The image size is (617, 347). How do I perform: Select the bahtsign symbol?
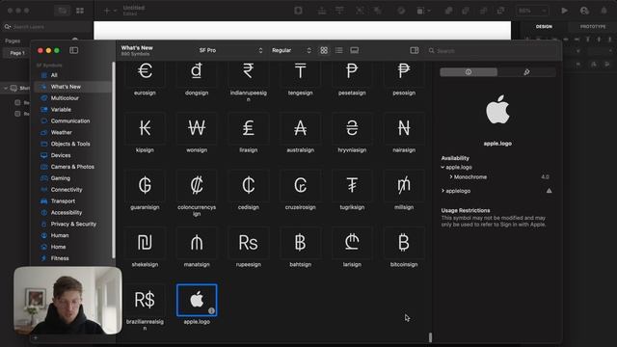coord(300,243)
